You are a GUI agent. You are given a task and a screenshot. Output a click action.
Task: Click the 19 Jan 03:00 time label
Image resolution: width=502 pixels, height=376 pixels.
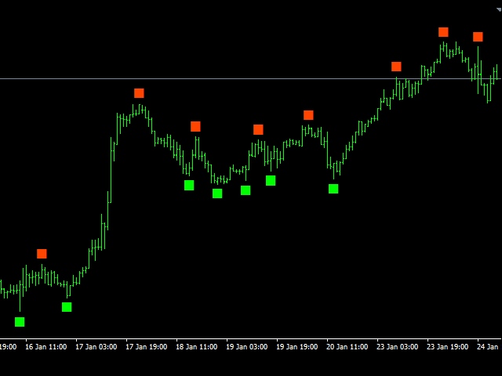click(247, 347)
